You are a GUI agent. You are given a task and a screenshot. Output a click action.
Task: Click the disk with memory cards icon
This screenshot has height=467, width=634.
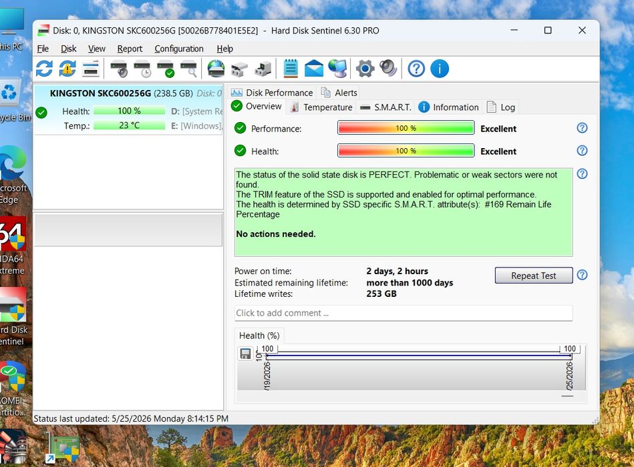(239, 69)
